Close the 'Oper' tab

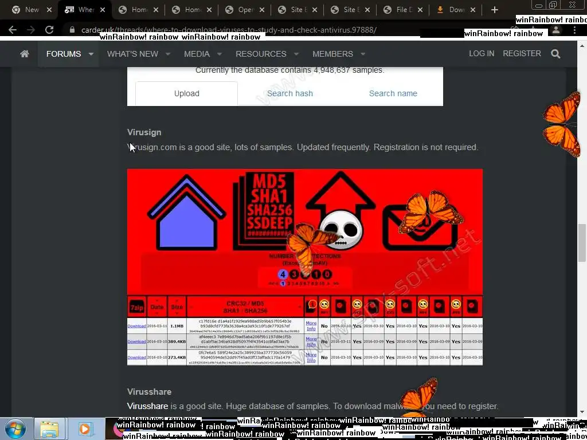pyautogui.click(x=262, y=10)
